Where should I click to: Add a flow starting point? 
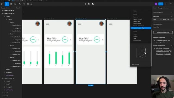coord(172,12)
